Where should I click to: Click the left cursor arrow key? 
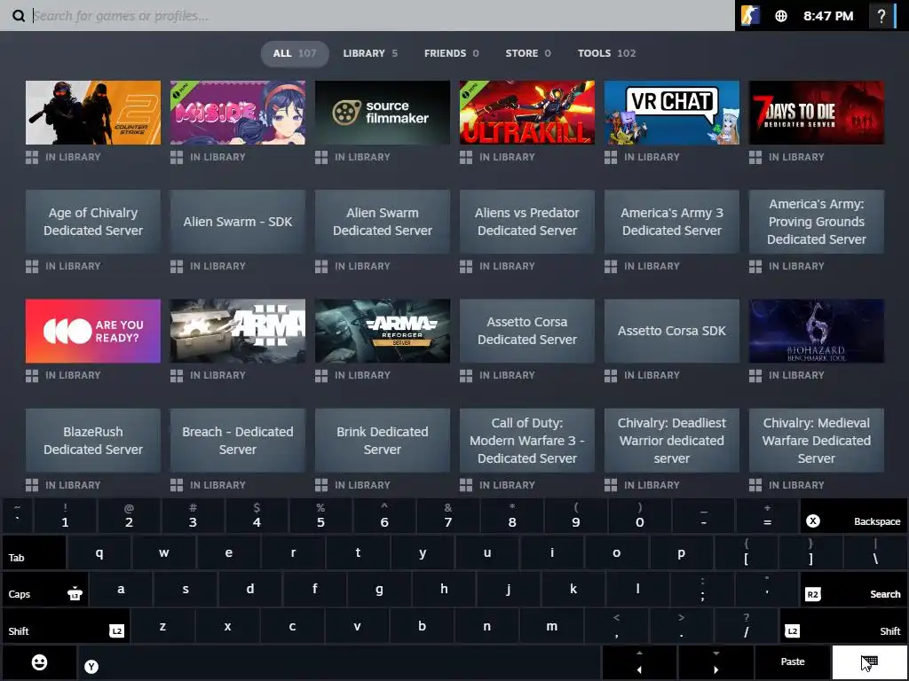(x=639, y=661)
